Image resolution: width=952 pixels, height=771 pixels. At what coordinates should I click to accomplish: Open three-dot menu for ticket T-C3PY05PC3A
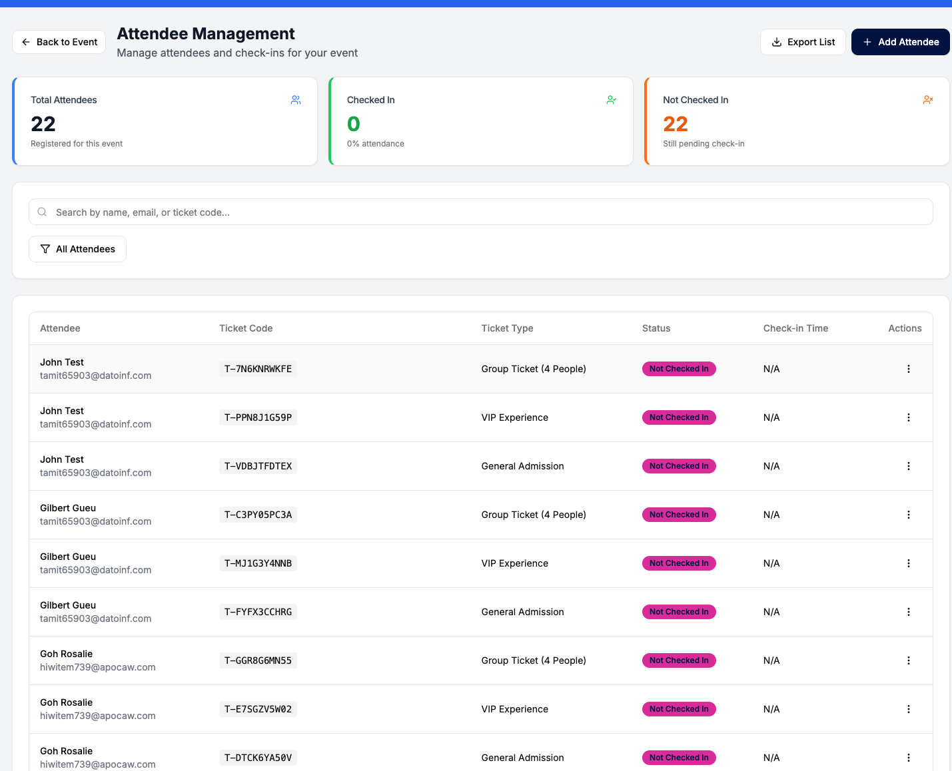[x=908, y=515]
